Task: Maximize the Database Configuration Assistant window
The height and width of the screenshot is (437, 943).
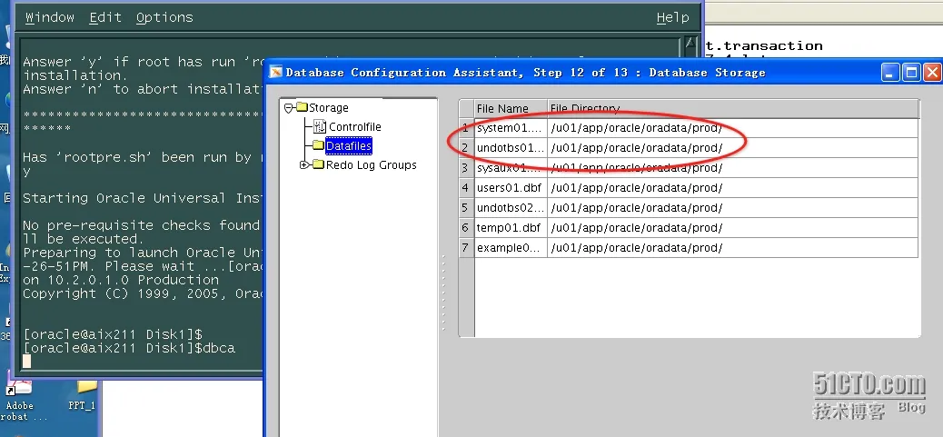Action: coord(911,73)
